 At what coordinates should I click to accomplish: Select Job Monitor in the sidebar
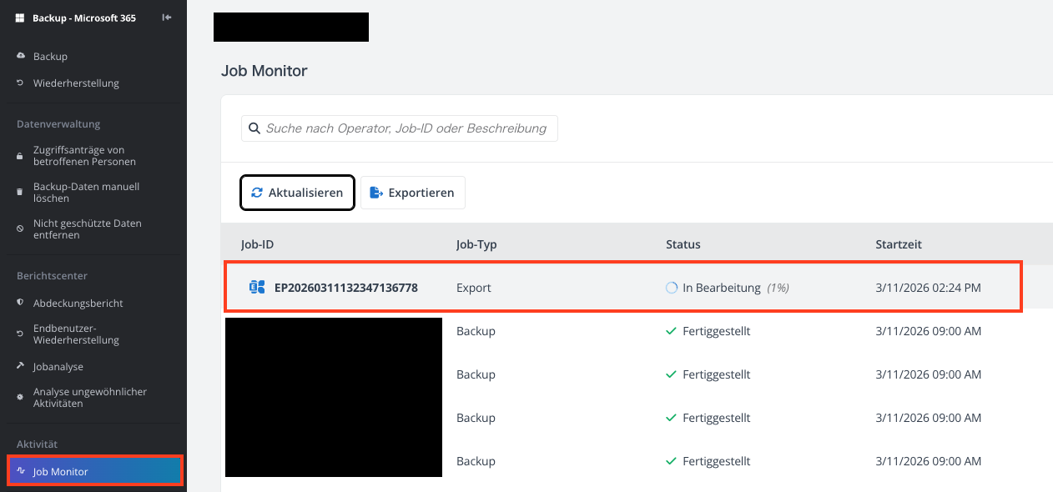pyautogui.click(x=94, y=471)
